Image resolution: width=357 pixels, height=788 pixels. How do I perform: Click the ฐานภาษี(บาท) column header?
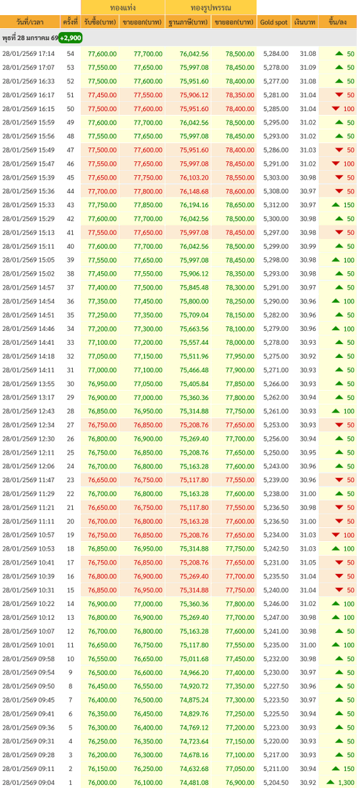189,22
